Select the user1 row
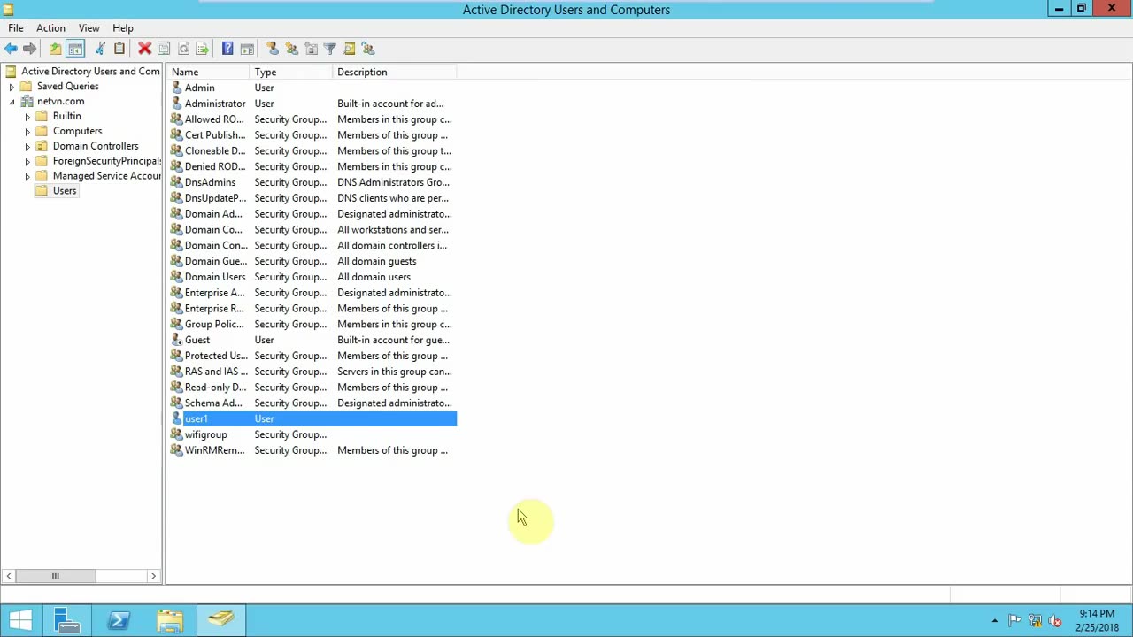The image size is (1133, 637). [312, 418]
